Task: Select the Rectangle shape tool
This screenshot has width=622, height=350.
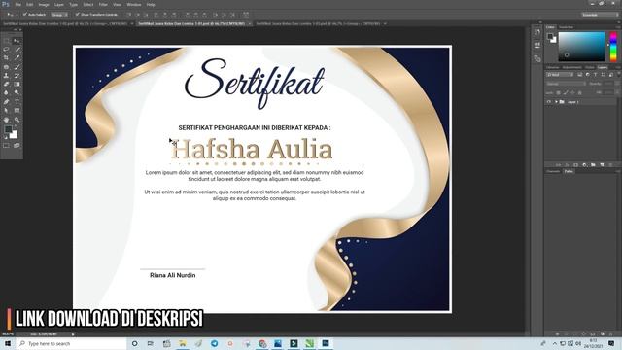Action: 17,110
